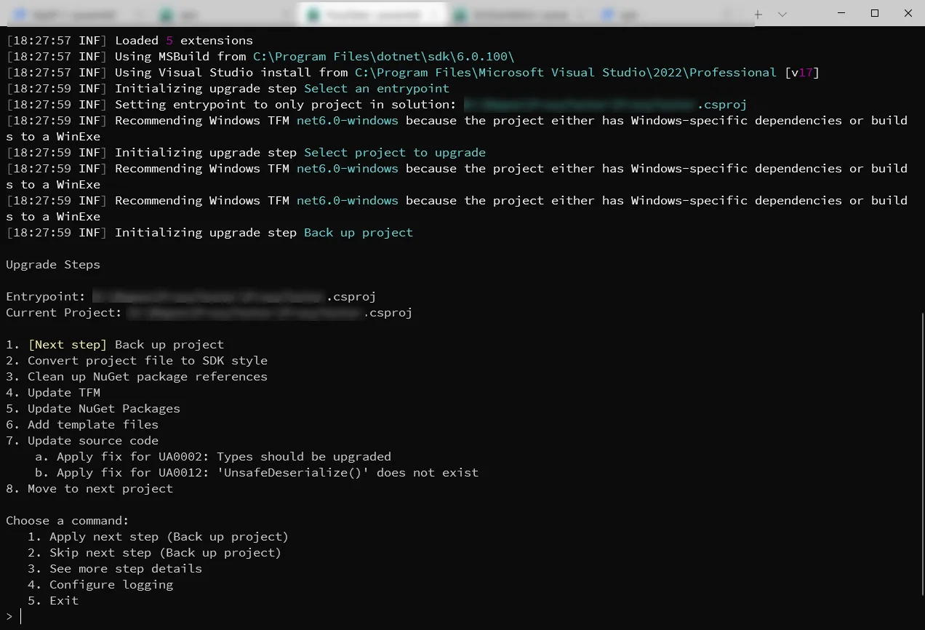This screenshot has width=925, height=630.
Task: Click the 'Configure logging' command text
Action: pyautogui.click(x=111, y=585)
